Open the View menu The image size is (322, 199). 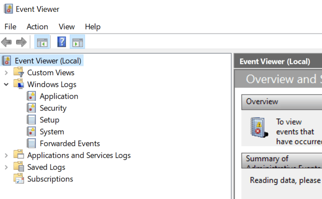click(x=66, y=27)
